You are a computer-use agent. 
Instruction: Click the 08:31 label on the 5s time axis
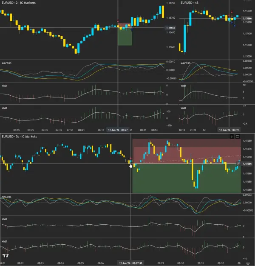201,263
